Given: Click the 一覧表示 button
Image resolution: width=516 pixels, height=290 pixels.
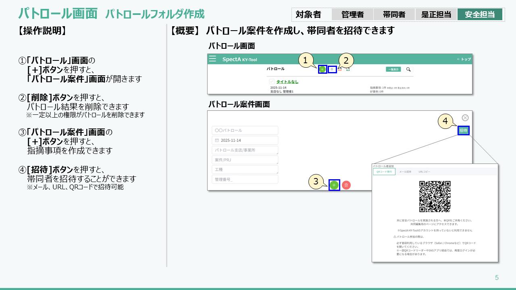Looking at the screenshot, I should point(393,69).
